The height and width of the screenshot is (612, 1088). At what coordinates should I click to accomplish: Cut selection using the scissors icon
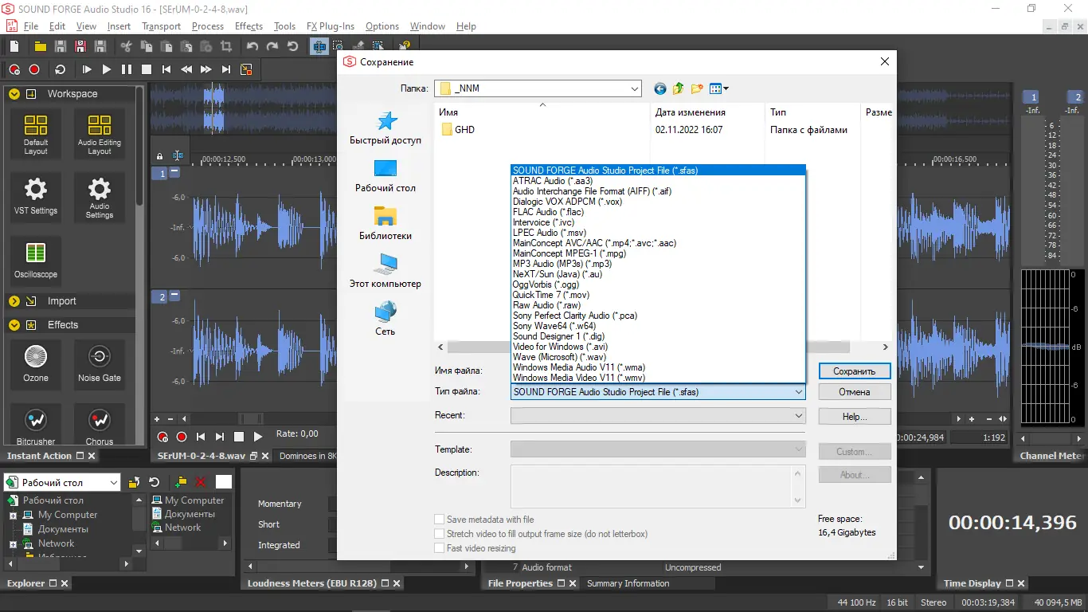(x=127, y=46)
